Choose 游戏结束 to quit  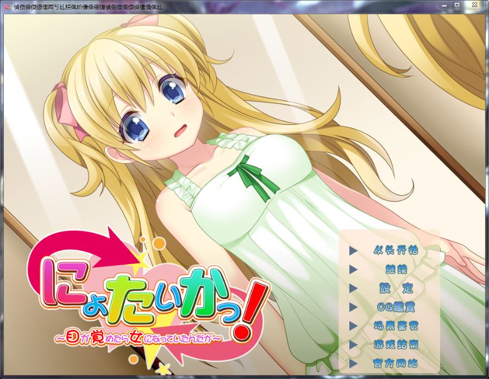coord(396,345)
